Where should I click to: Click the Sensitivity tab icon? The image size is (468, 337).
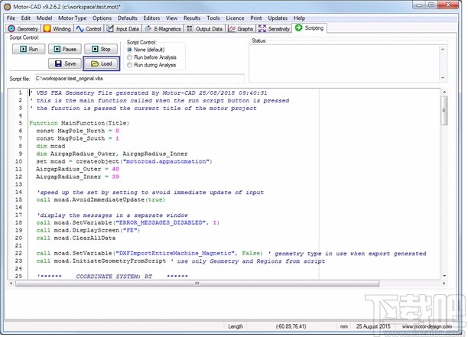tap(262, 28)
